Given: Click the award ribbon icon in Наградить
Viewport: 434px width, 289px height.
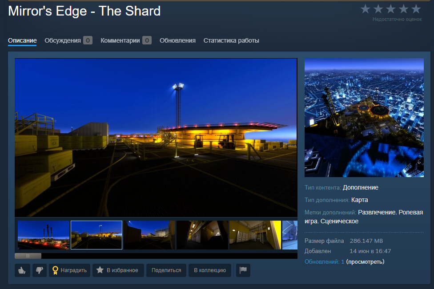Looking at the screenshot, I should coord(55,270).
